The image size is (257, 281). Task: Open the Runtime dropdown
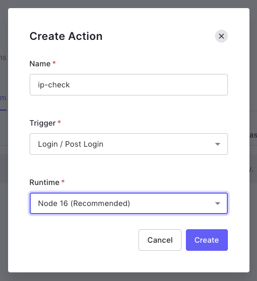[129, 203]
